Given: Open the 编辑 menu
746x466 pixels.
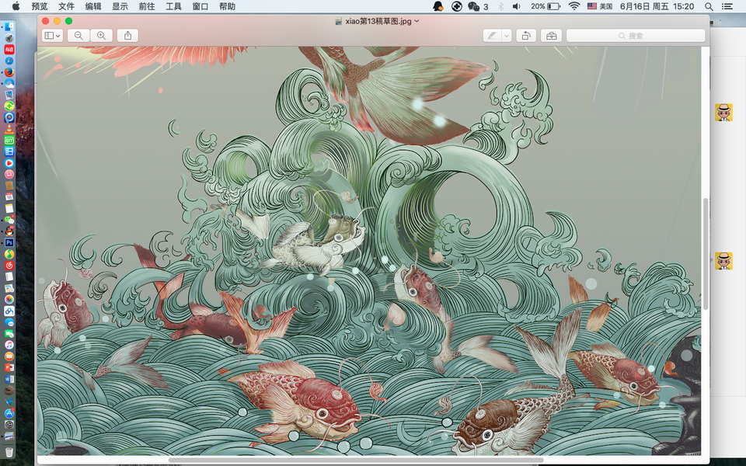Looking at the screenshot, I should (93, 6).
